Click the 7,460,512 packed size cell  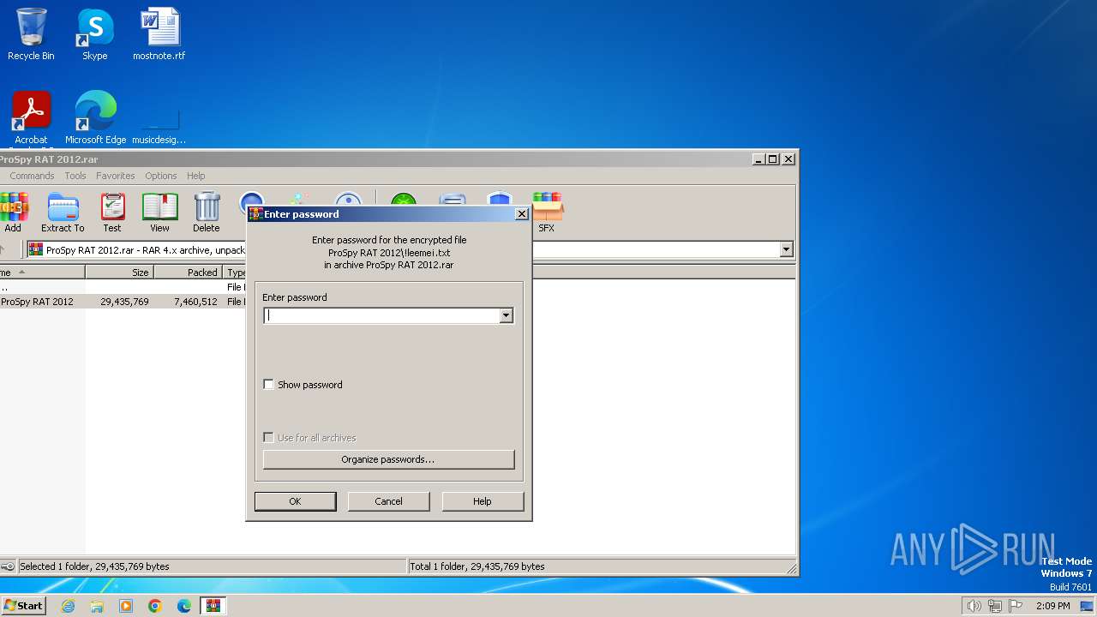click(x=195, y=302)
